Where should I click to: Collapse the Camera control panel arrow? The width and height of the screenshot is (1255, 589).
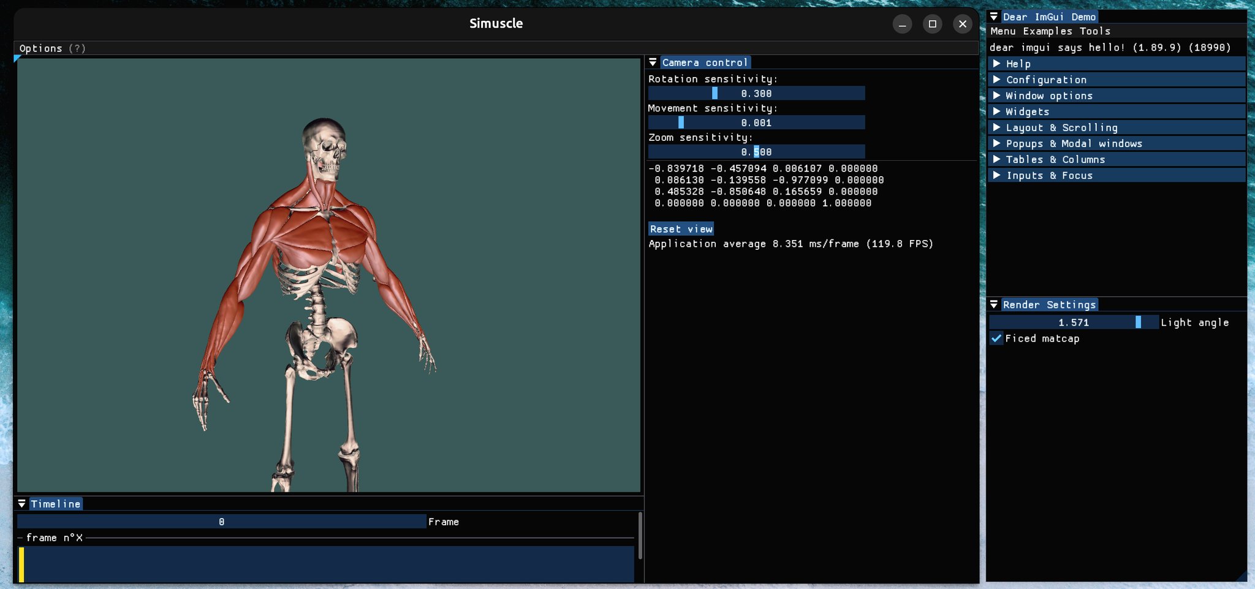[x=653, y=62]
